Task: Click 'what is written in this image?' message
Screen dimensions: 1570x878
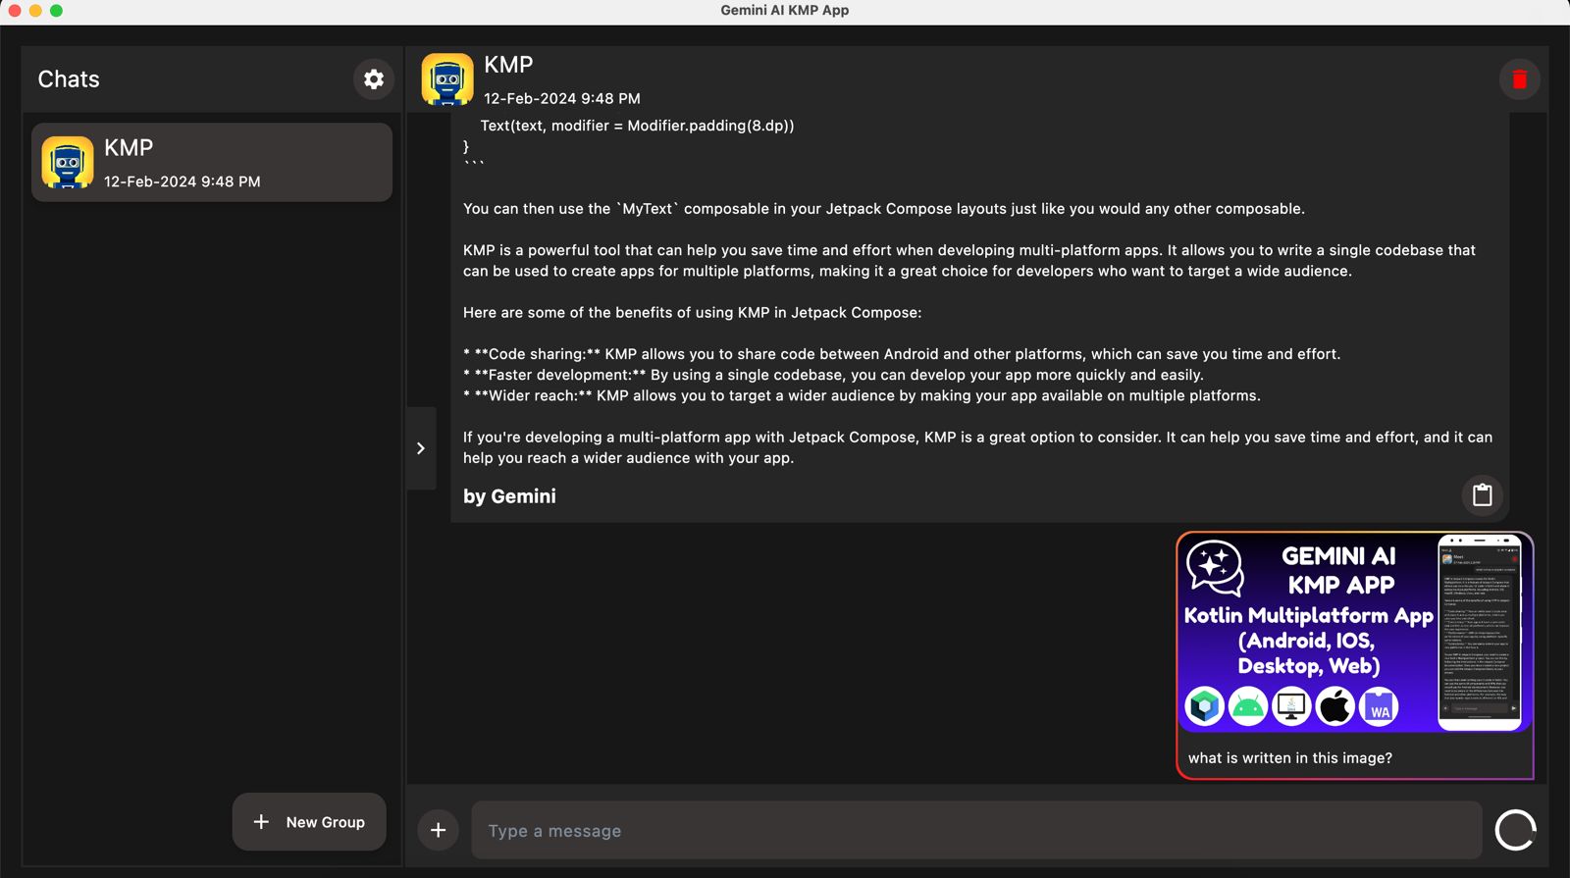Action: click(1290, 758)
